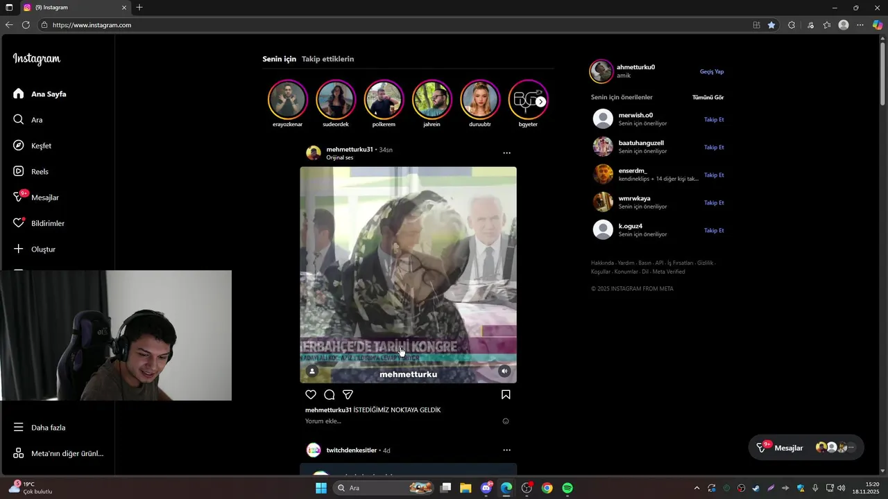
Task: Open a new browser tab
Action: tap(139, 8)
